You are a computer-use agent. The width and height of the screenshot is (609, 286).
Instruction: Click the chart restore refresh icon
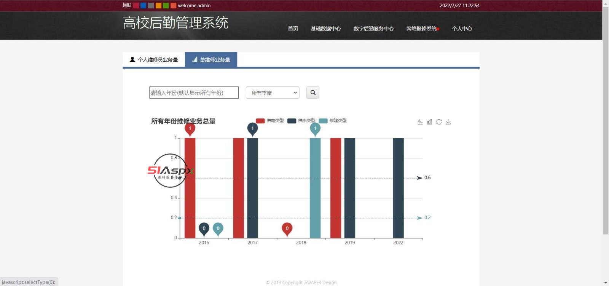point(439,122)
